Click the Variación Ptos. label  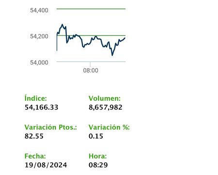[x=51, y=127]
